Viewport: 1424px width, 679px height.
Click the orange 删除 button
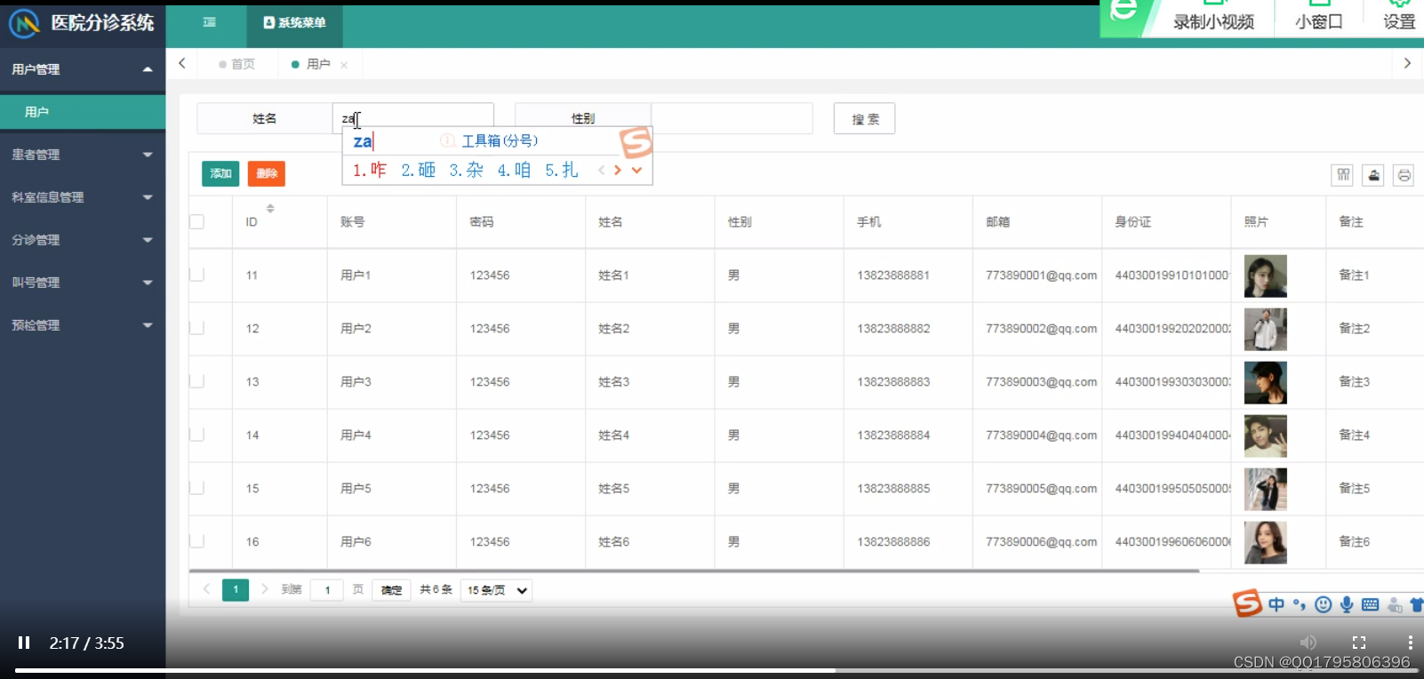(x=267, y=173)
